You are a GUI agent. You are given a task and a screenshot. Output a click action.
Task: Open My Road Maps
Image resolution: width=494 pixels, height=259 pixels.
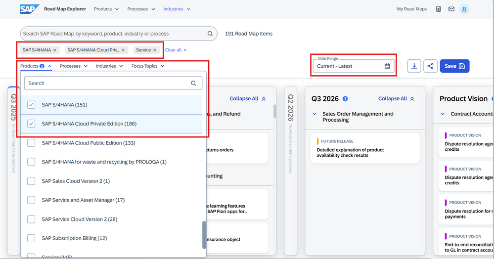point(411,9)
